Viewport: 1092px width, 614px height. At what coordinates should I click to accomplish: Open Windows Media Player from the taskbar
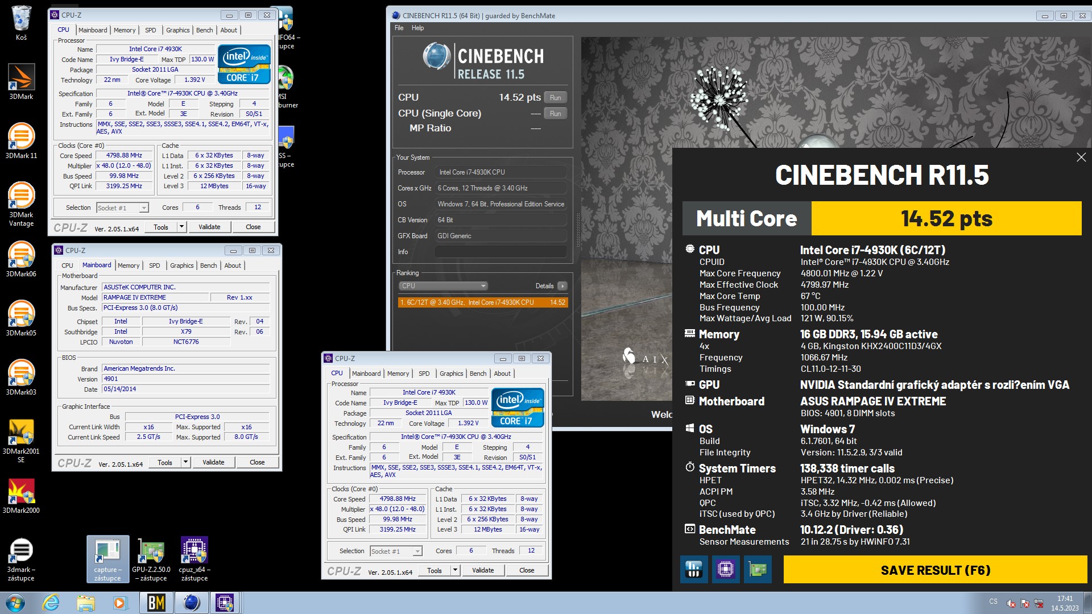[120, 603]
